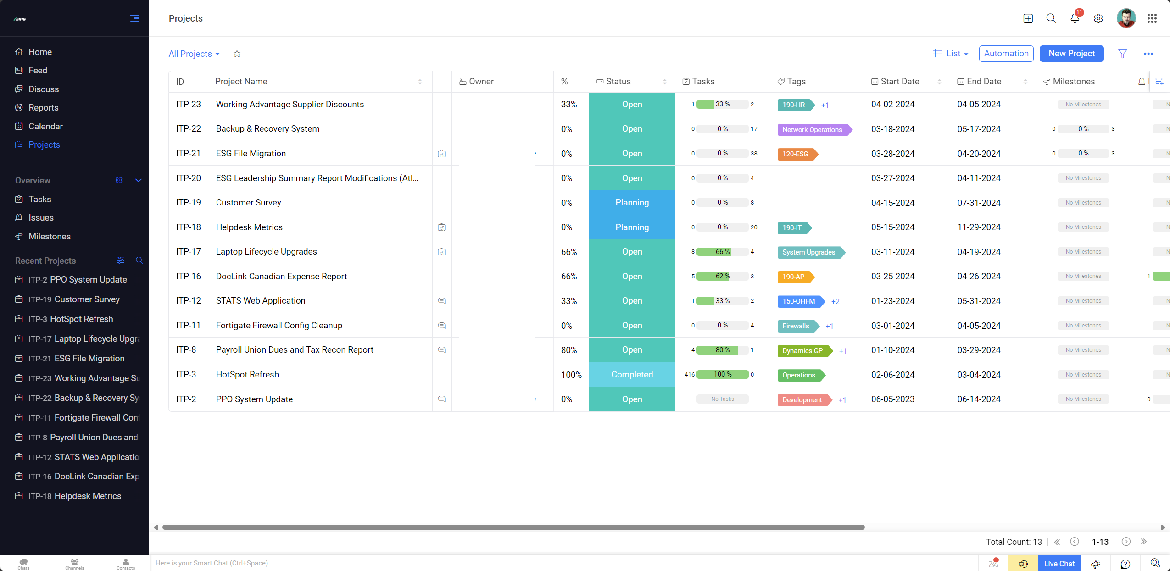Expand the All Projects view dropdown
Viewport: 1170px width, 571px height.
pos(194,54)
